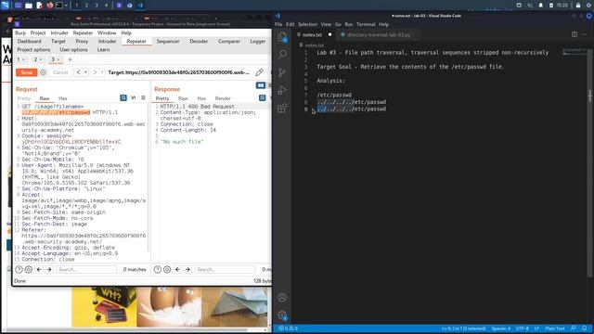
Task: Cancel the Repeater request
Action: pos(60,72)
